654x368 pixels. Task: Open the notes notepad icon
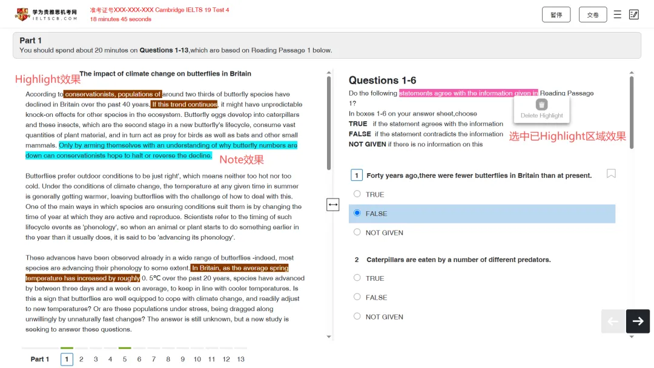(x=634, y=15)
